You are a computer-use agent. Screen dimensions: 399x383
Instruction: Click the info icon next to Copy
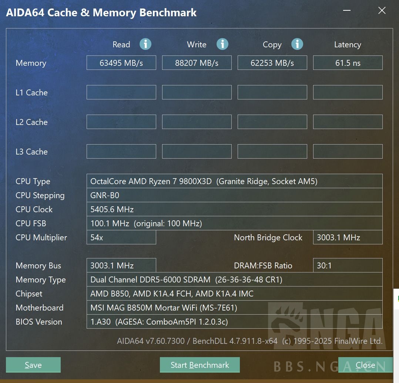297,44
